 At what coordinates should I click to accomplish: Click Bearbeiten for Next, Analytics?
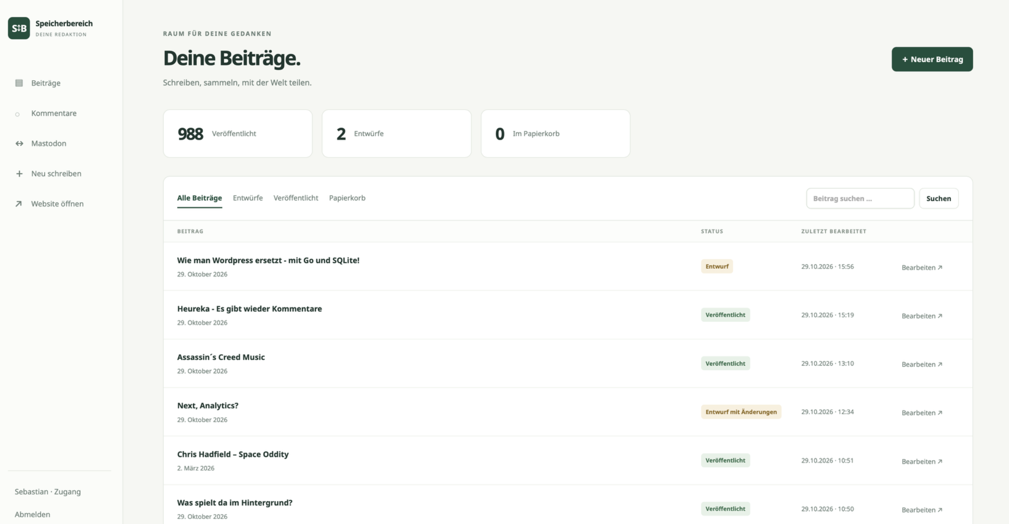tap(922, 413)
